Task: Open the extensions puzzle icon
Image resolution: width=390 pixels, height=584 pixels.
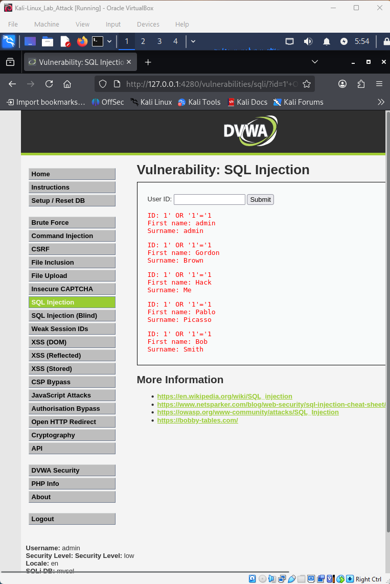Action: [361, 84]
